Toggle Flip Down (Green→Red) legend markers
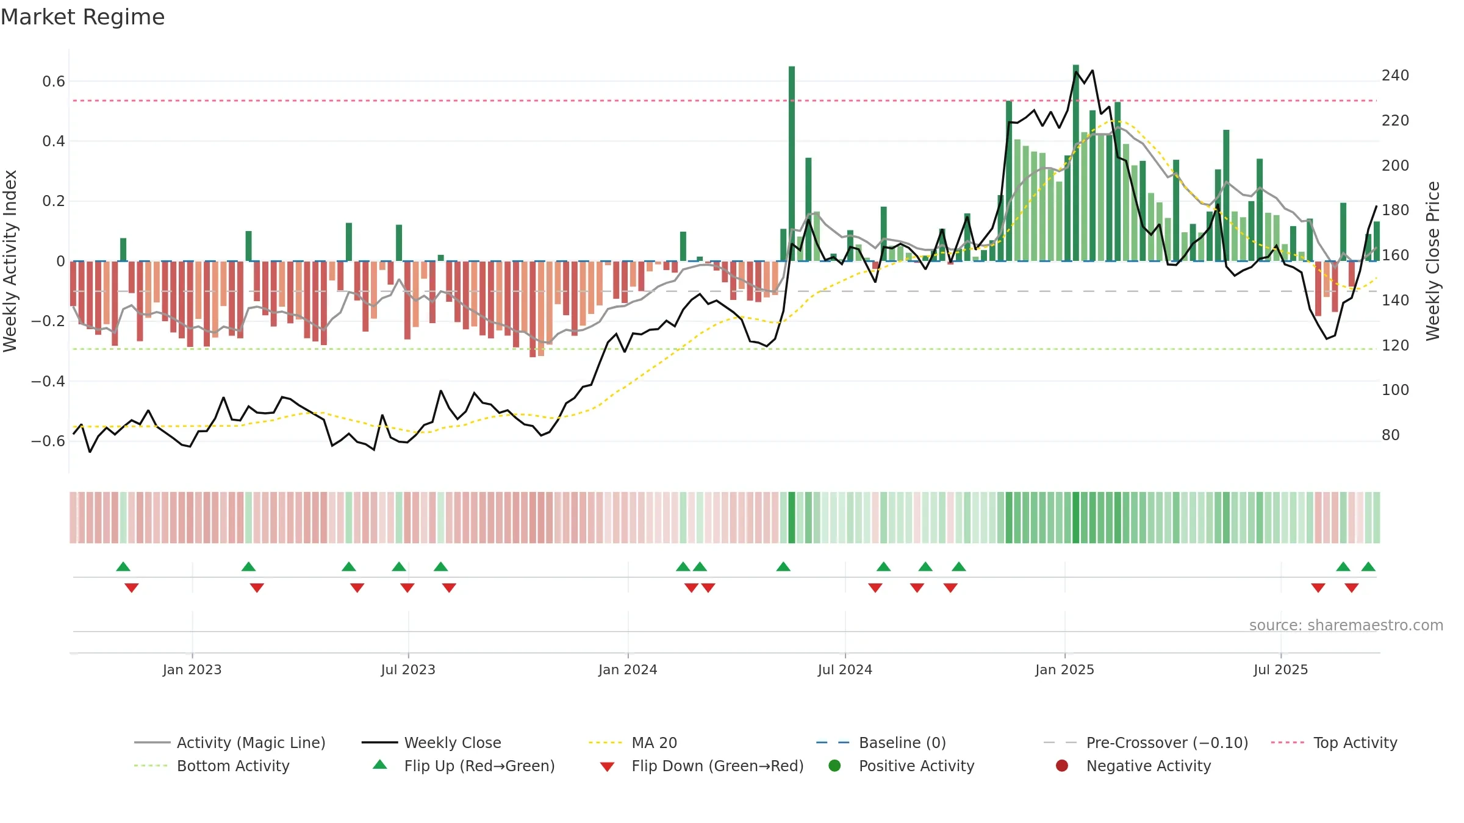Image resolution: width=1464 pixels, height=823 pixels. pyautogui.click(x=701, y=766)
